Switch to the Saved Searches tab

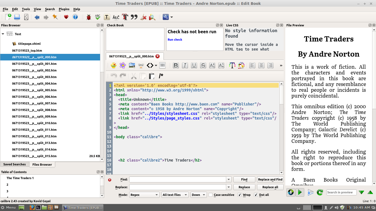(15, 164)
